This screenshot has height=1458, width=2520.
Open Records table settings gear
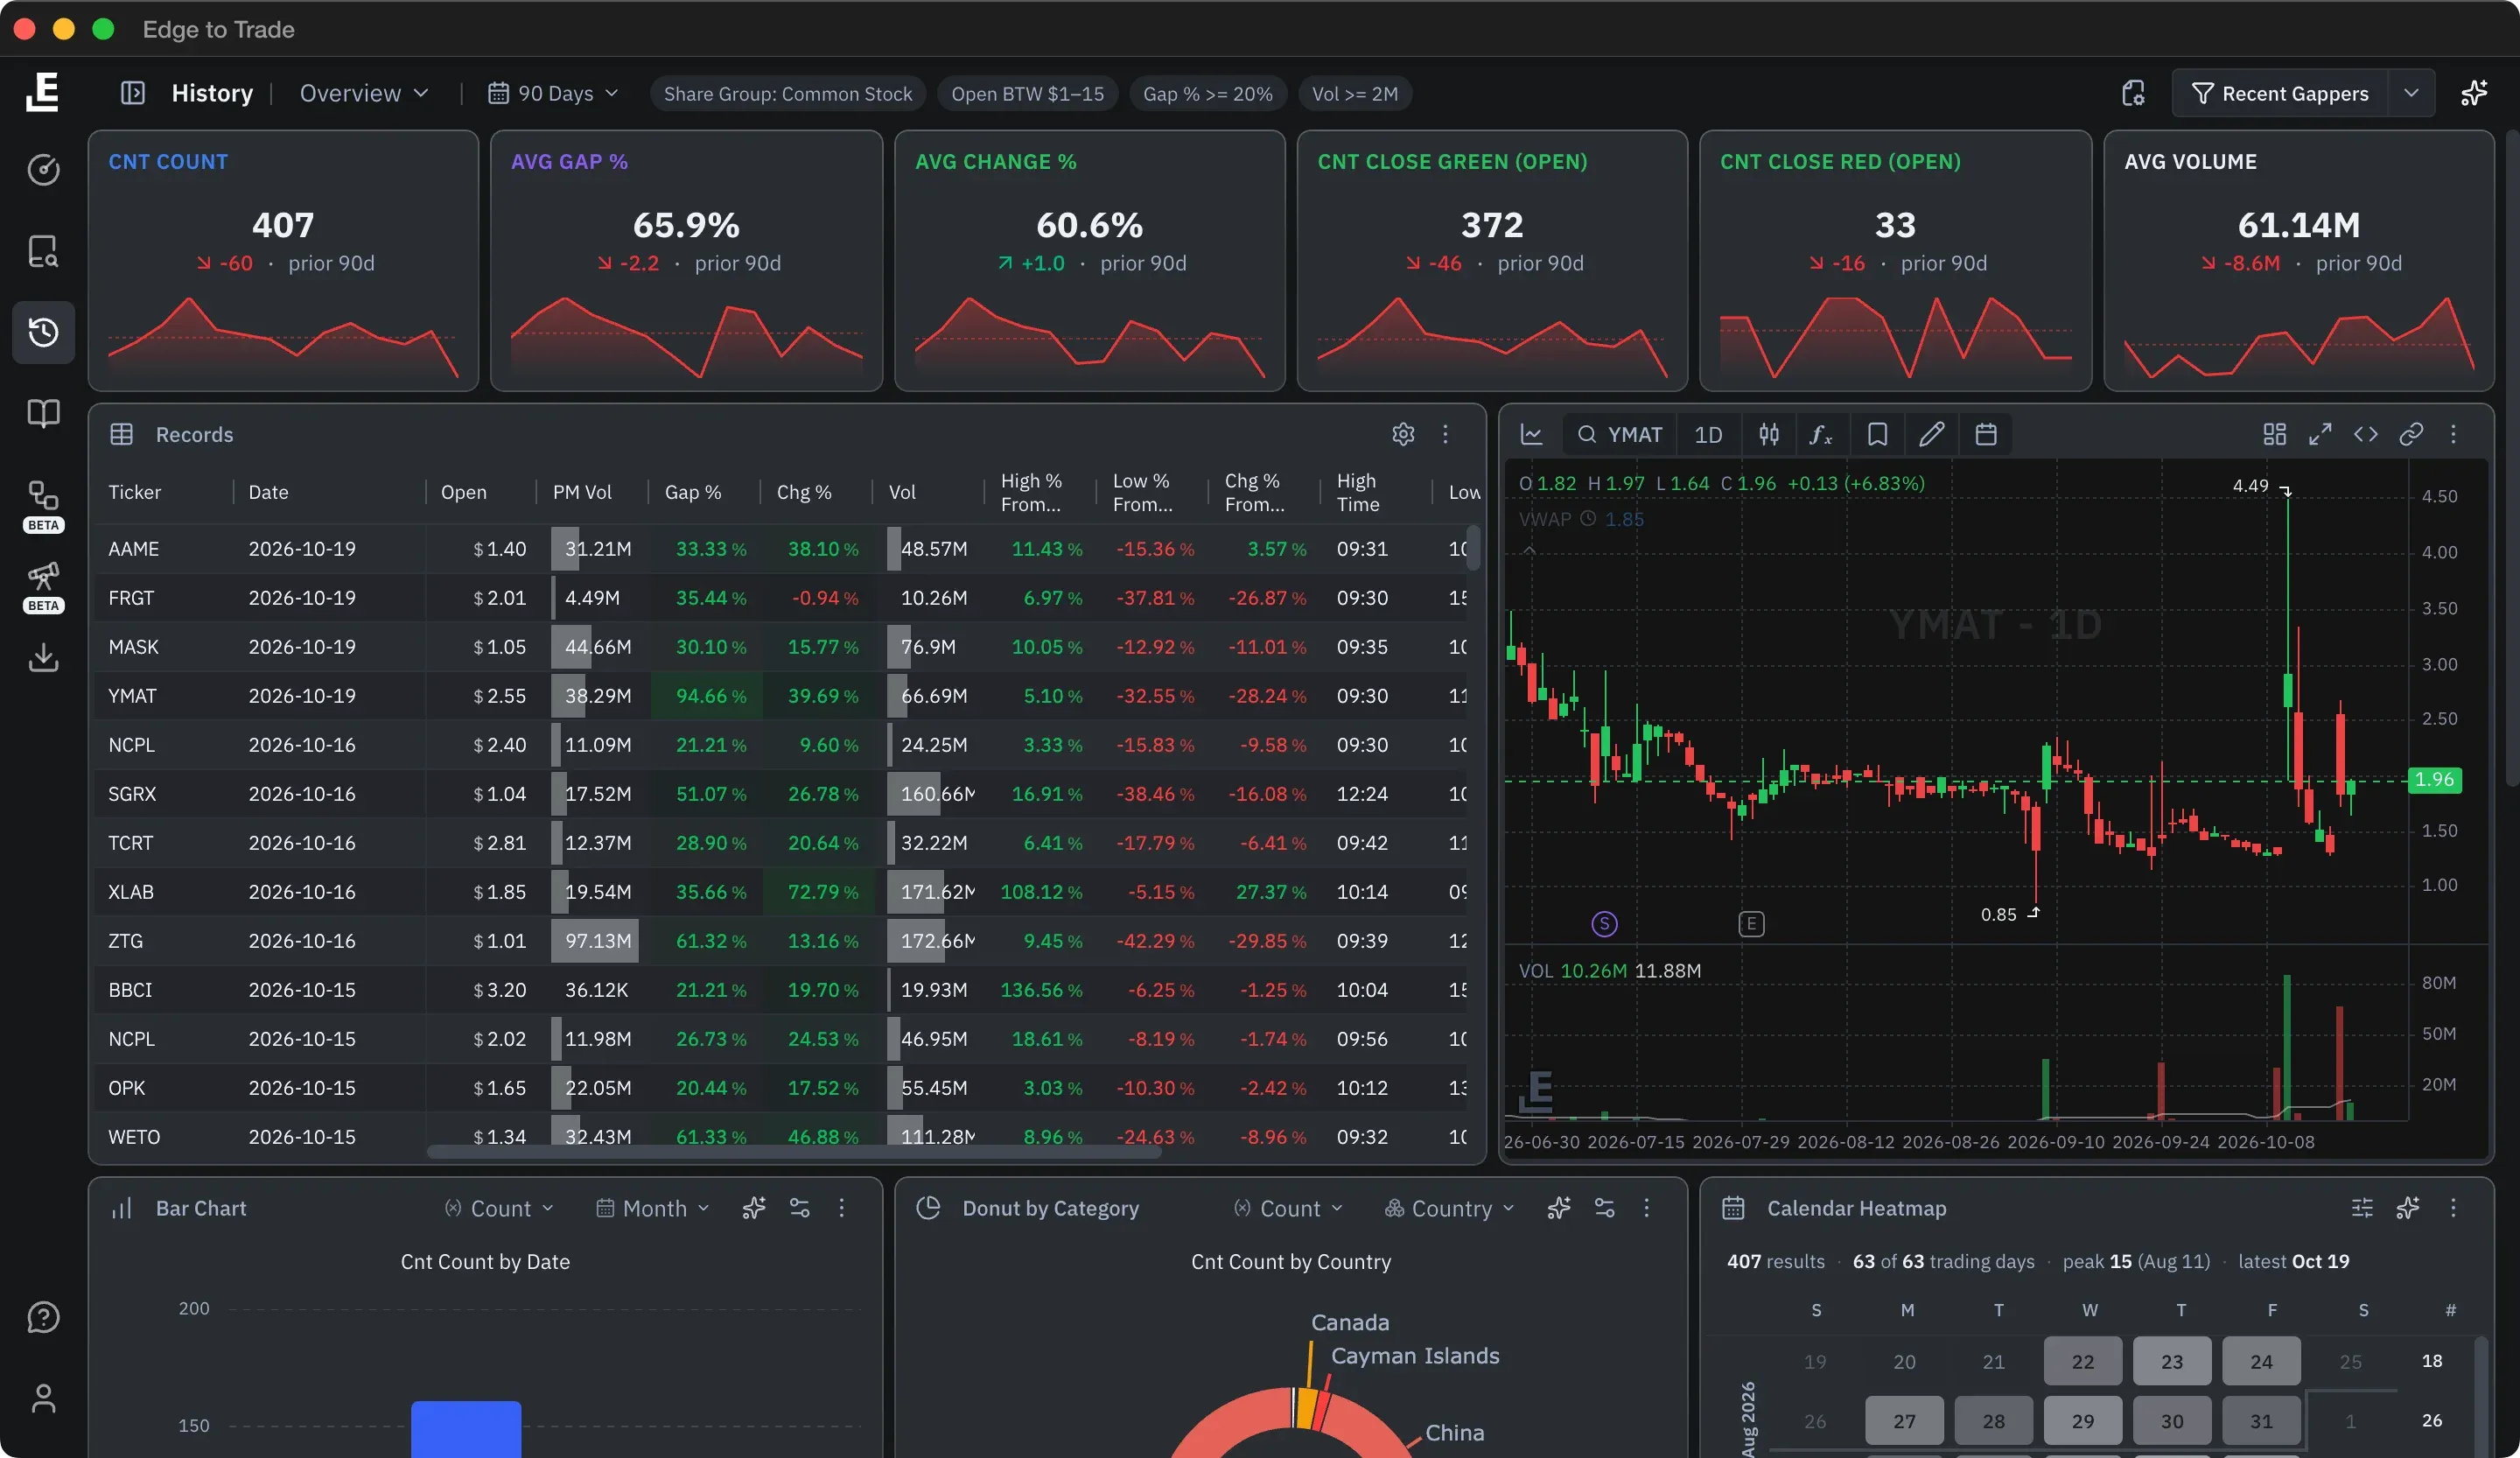coord(1403,434)
